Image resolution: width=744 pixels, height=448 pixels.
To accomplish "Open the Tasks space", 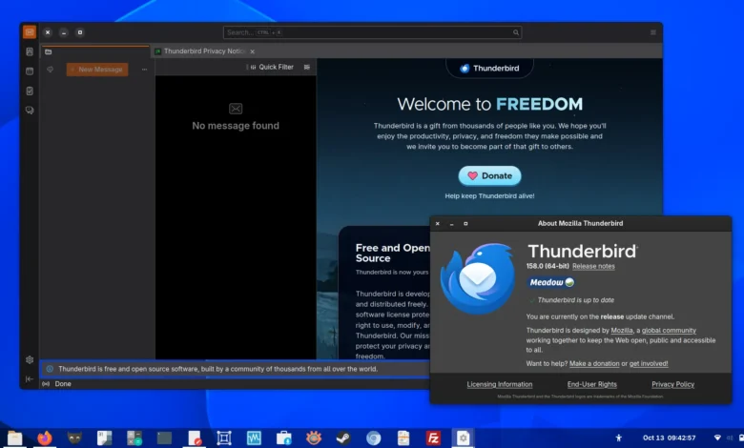I will click(x=30, y=91).
